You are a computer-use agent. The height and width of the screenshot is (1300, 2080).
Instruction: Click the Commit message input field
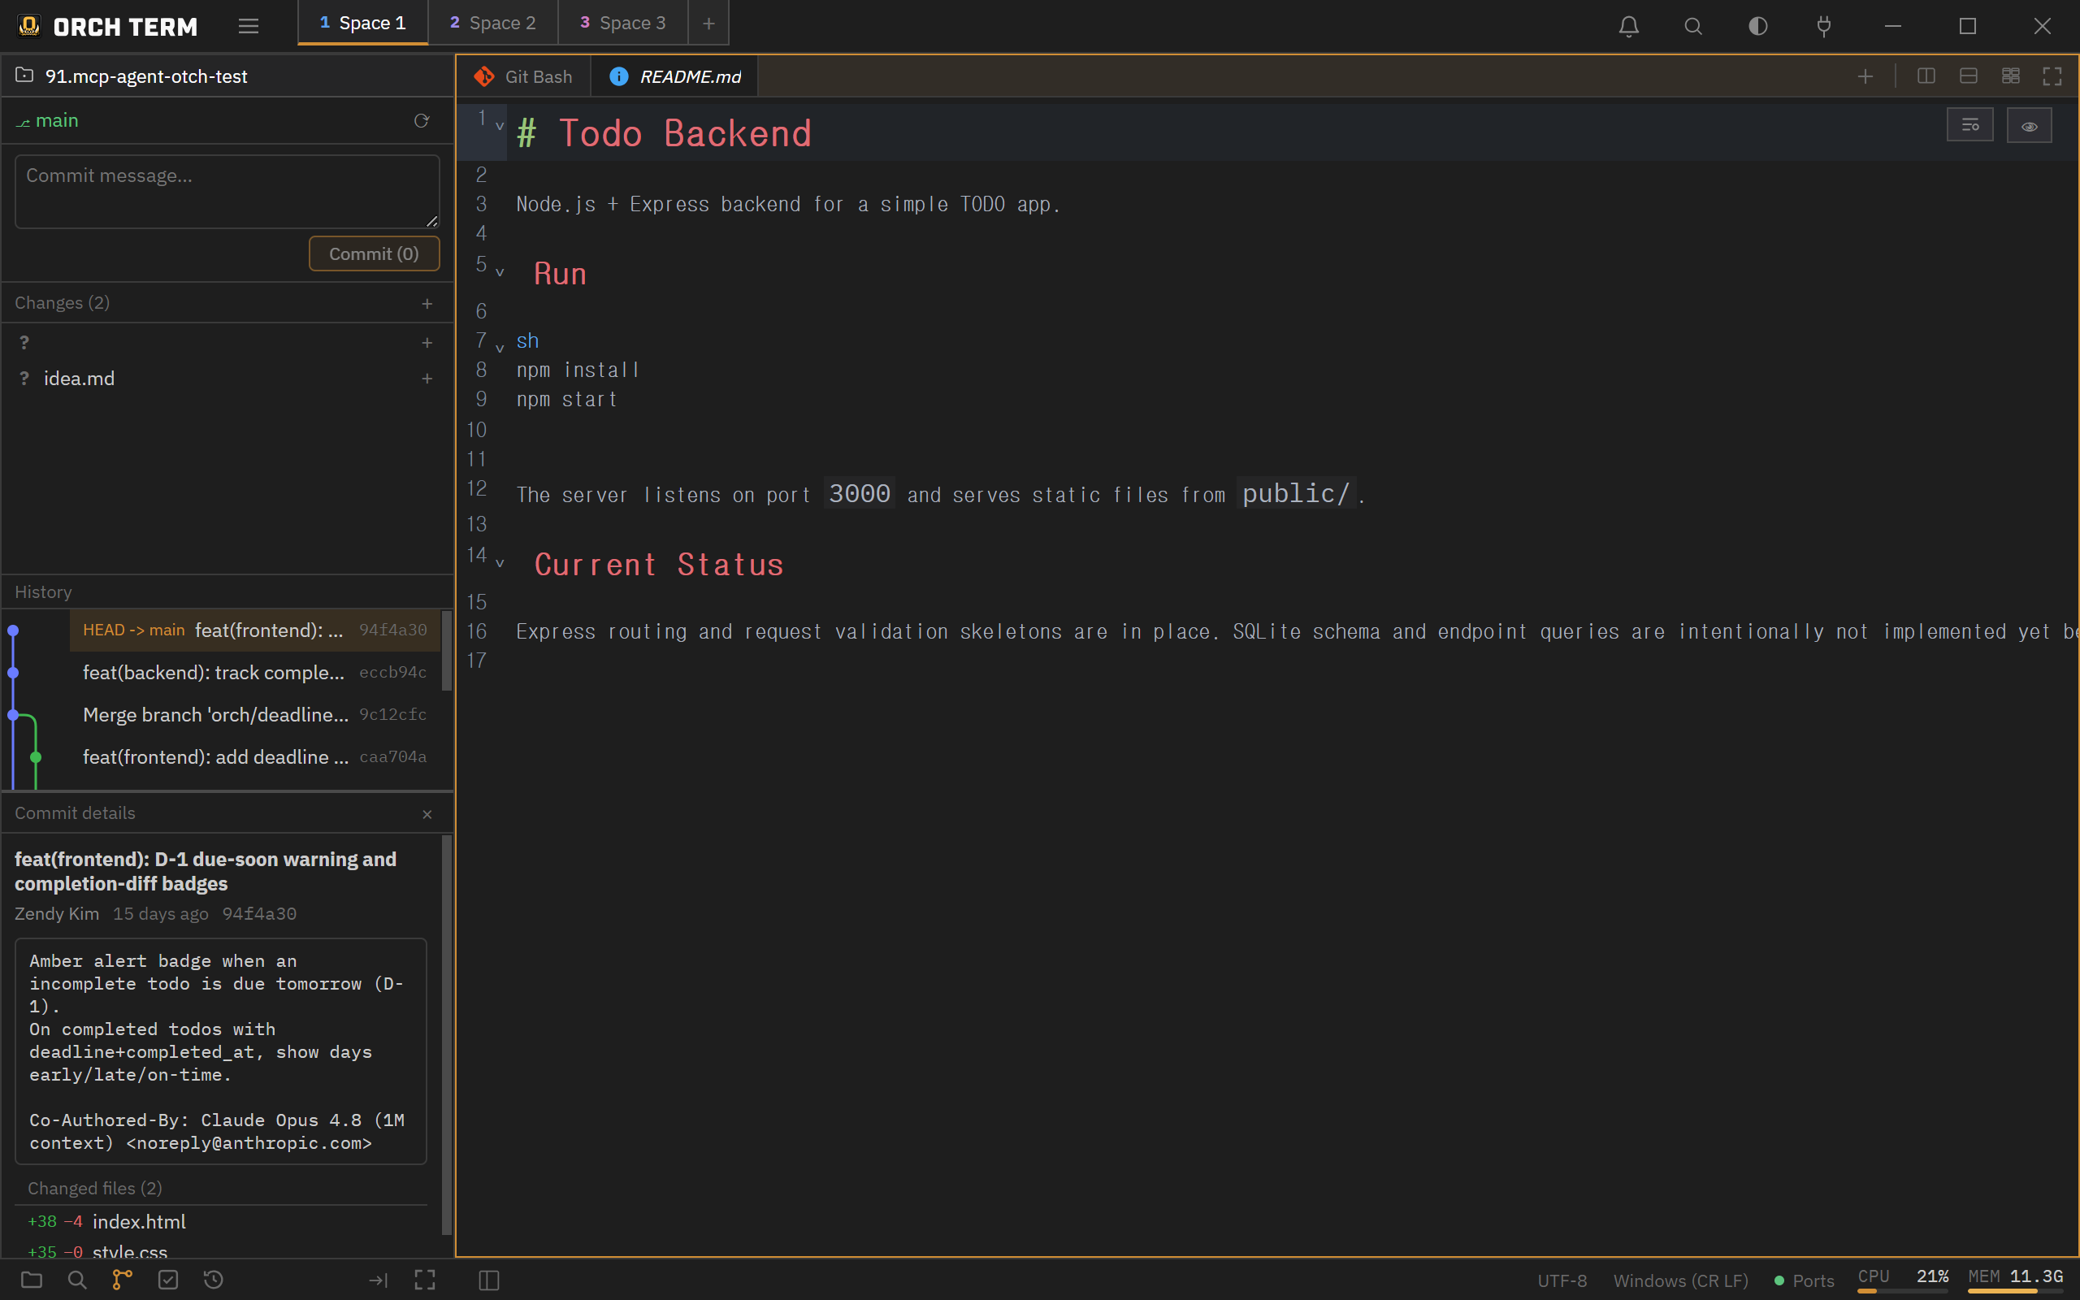(227, 192)
